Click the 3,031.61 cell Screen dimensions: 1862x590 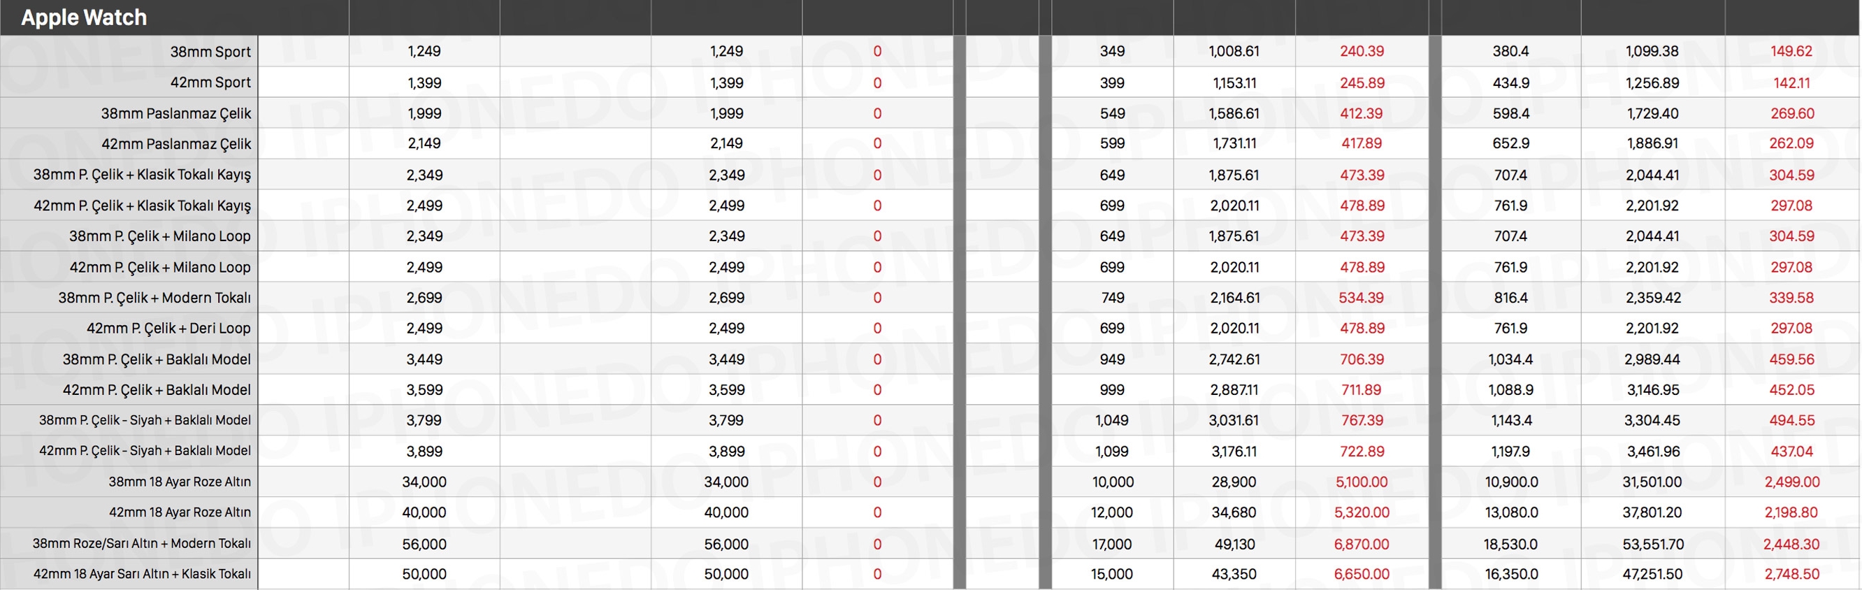pos(1234,420)
